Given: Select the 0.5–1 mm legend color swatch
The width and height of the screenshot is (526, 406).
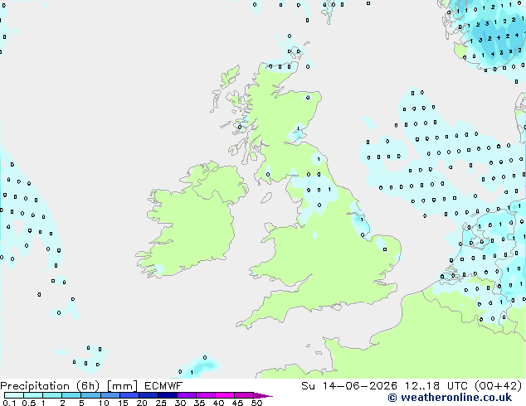Looking at the screenshot, I should (x=33, y=395).
